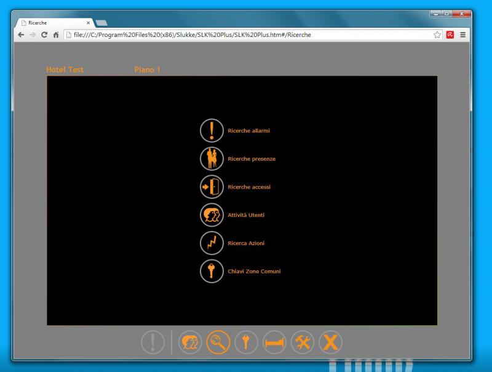492x372 pixels.
Task: Go to the browser home page icon
Action: [56, 35]
